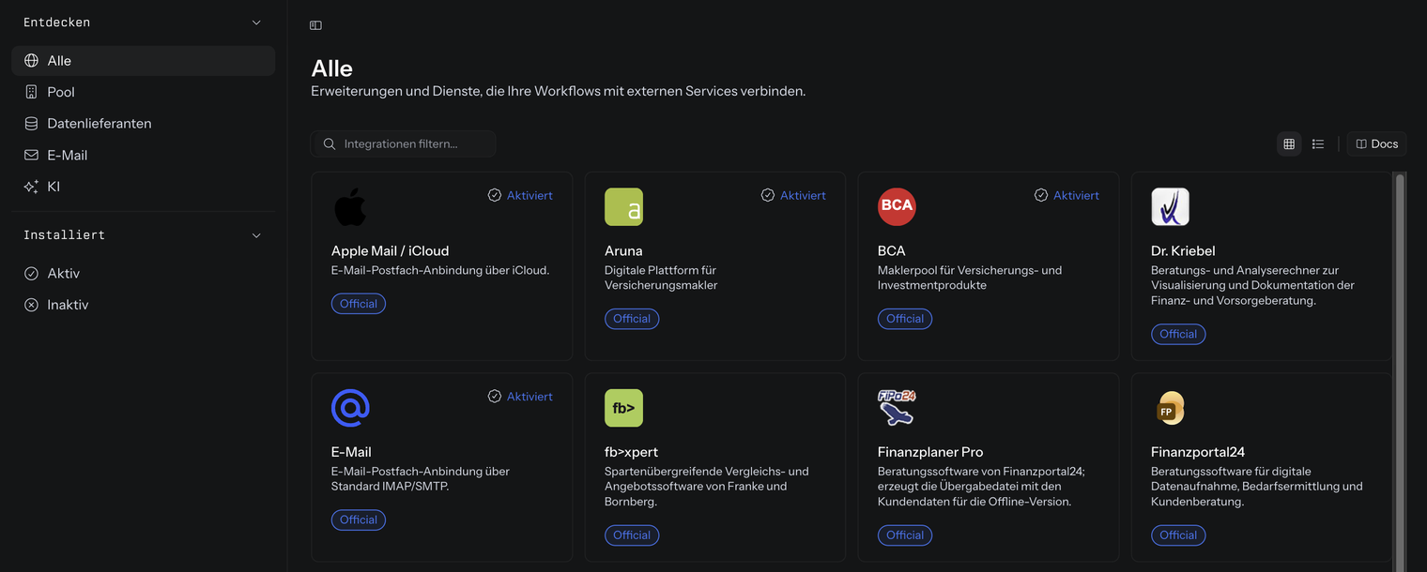
Task: Click the FP logo on Finanzportal24 card
Action: click(1170, 408)
